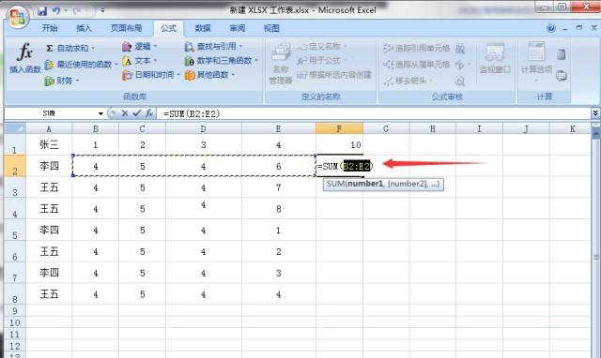Click the Save icon in quick access toolbar
This screenshot has height=358, width=601.
42,10
